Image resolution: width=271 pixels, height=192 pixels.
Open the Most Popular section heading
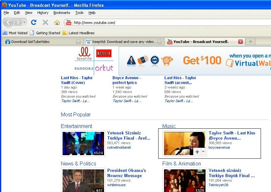[76, 114]
